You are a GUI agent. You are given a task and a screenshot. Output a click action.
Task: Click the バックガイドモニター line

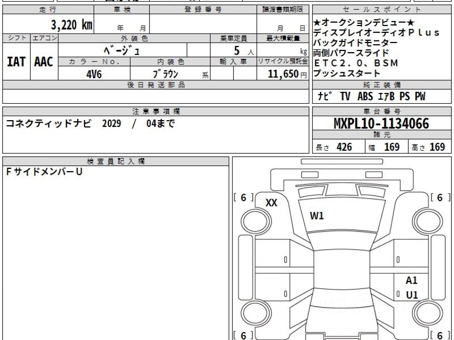355,43
